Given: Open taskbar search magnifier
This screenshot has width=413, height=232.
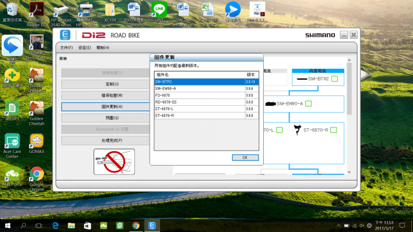Looking at the screenshot, I should point(23,226).
